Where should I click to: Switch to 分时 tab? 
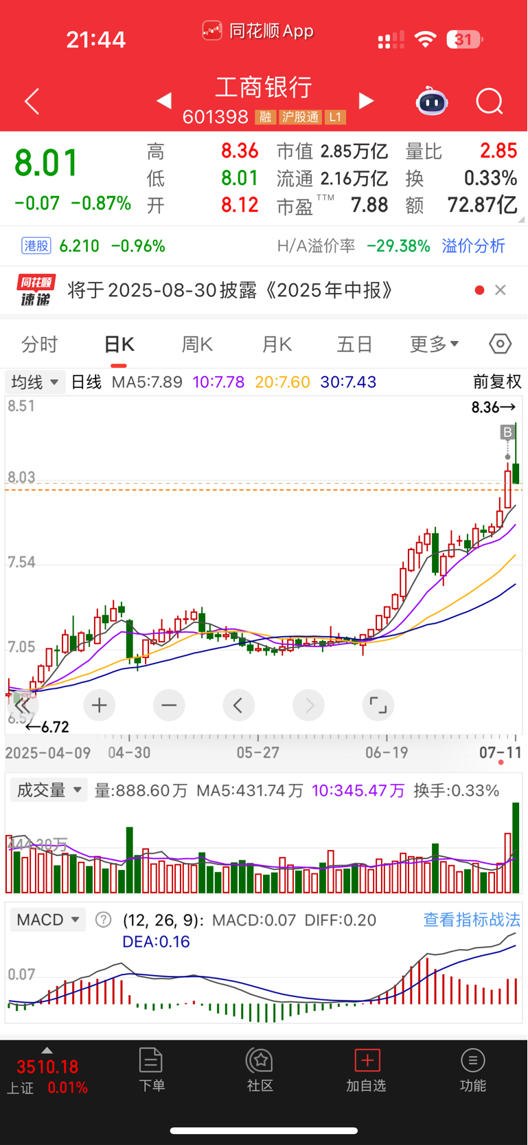[40, 344]
